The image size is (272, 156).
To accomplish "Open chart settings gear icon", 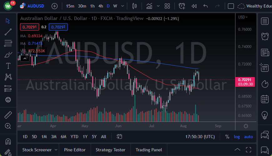I will (246, 126).
